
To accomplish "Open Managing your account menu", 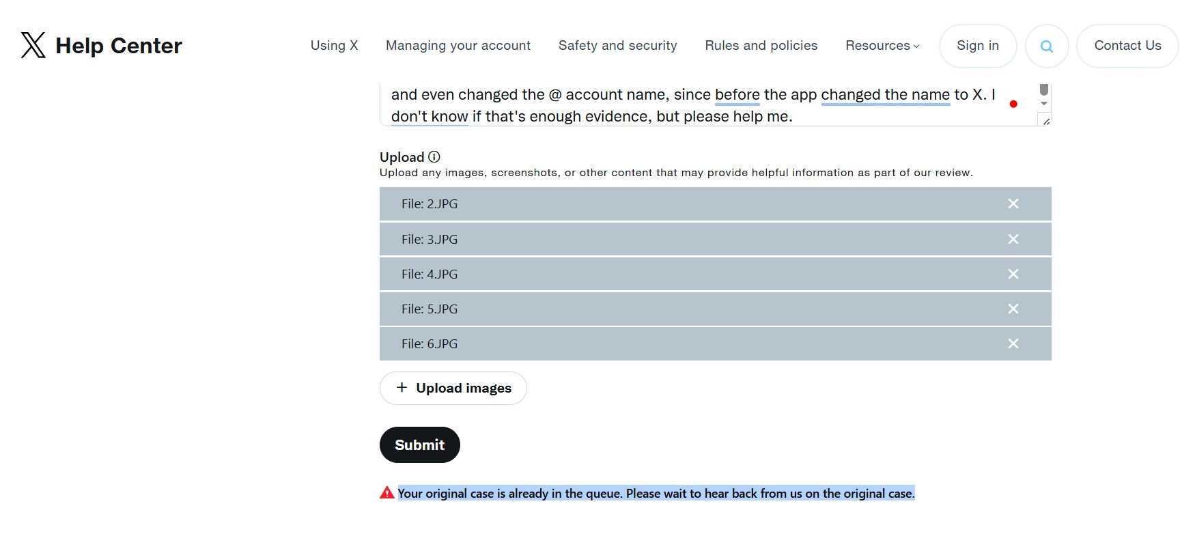I will [458, 46].
